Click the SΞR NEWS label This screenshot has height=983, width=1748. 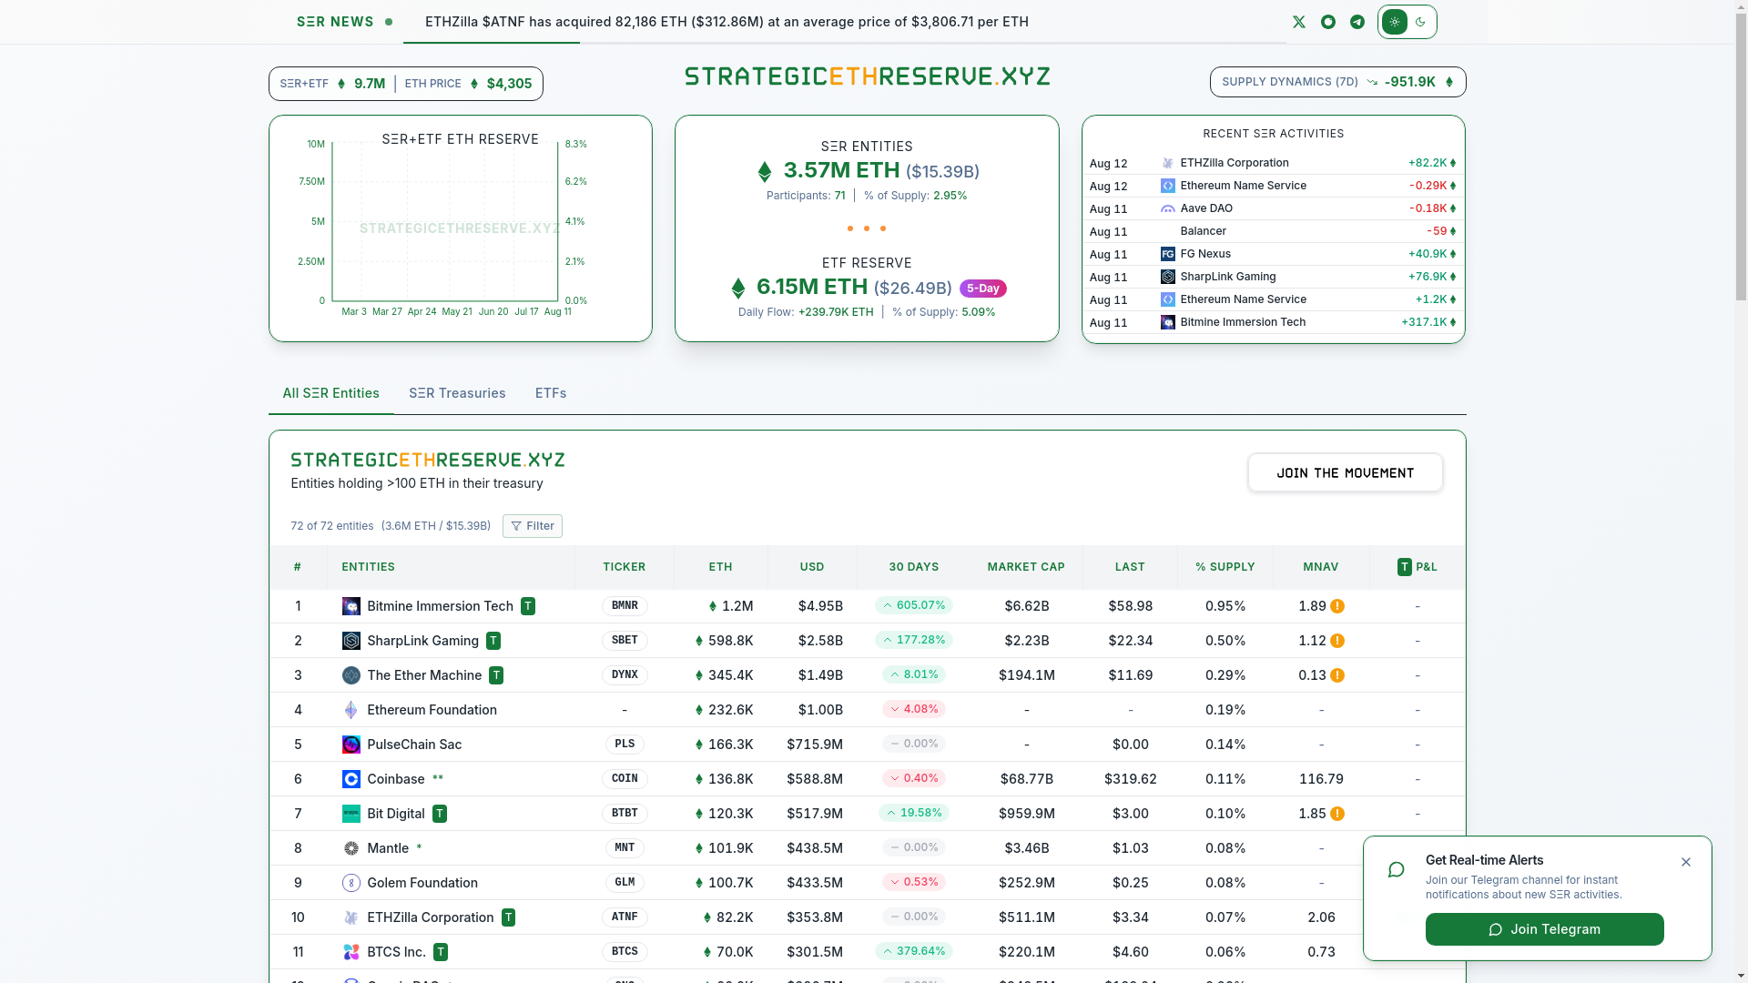(335, 22)
